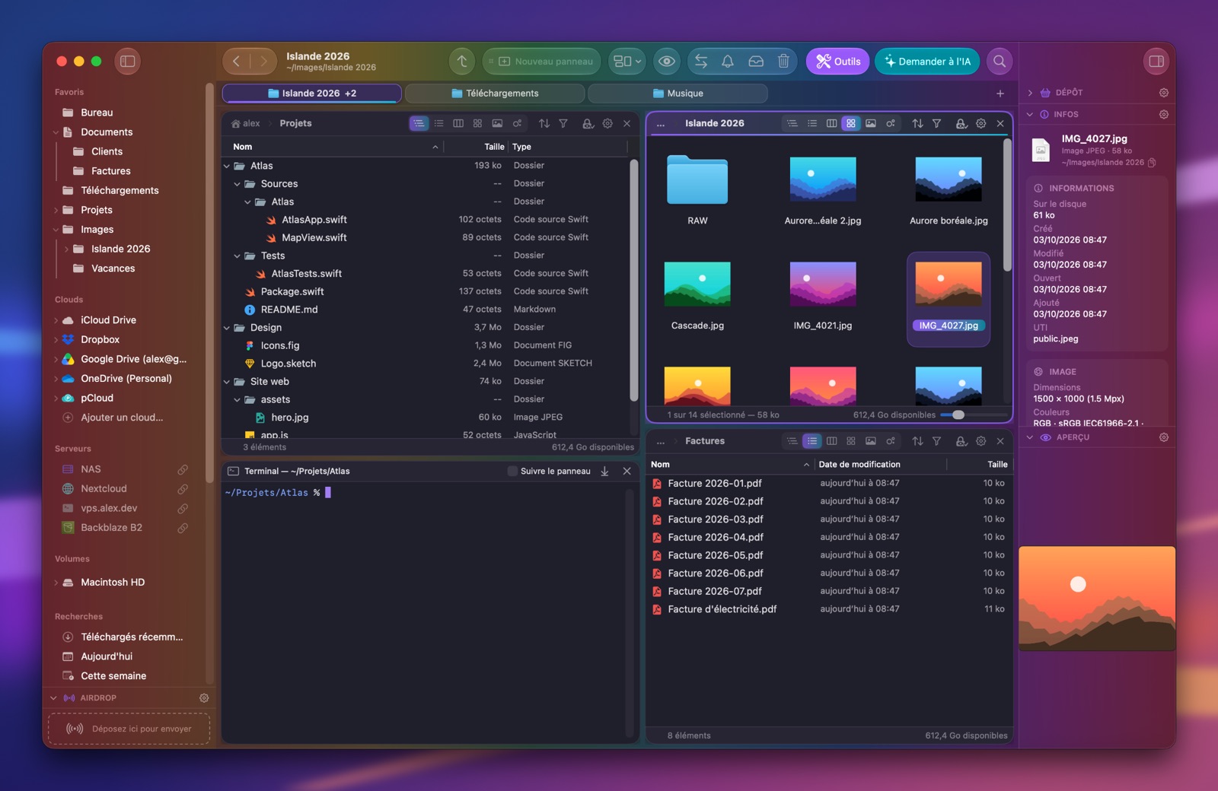Open the AirDrop section settings gear

pos(204,698)
